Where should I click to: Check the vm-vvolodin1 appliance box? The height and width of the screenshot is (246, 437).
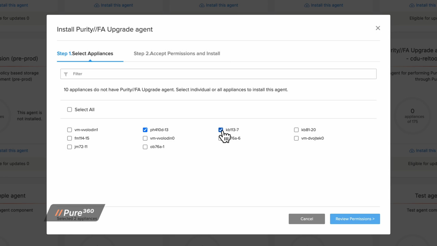pos(70,130)
